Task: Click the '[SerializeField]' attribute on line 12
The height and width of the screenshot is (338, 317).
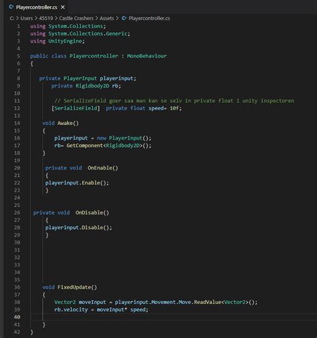Action: point(76,108)
